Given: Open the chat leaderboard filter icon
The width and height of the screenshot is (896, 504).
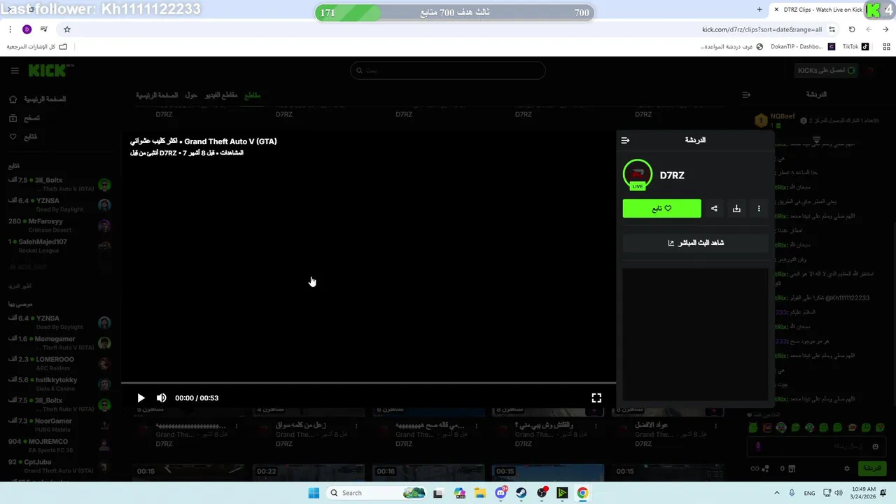Looking at the screenshot, I should click(x=816, y=140).
